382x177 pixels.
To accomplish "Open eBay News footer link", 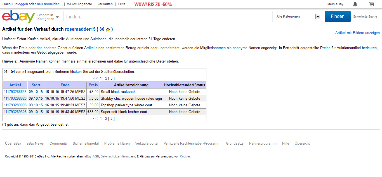I will (35, 143).
